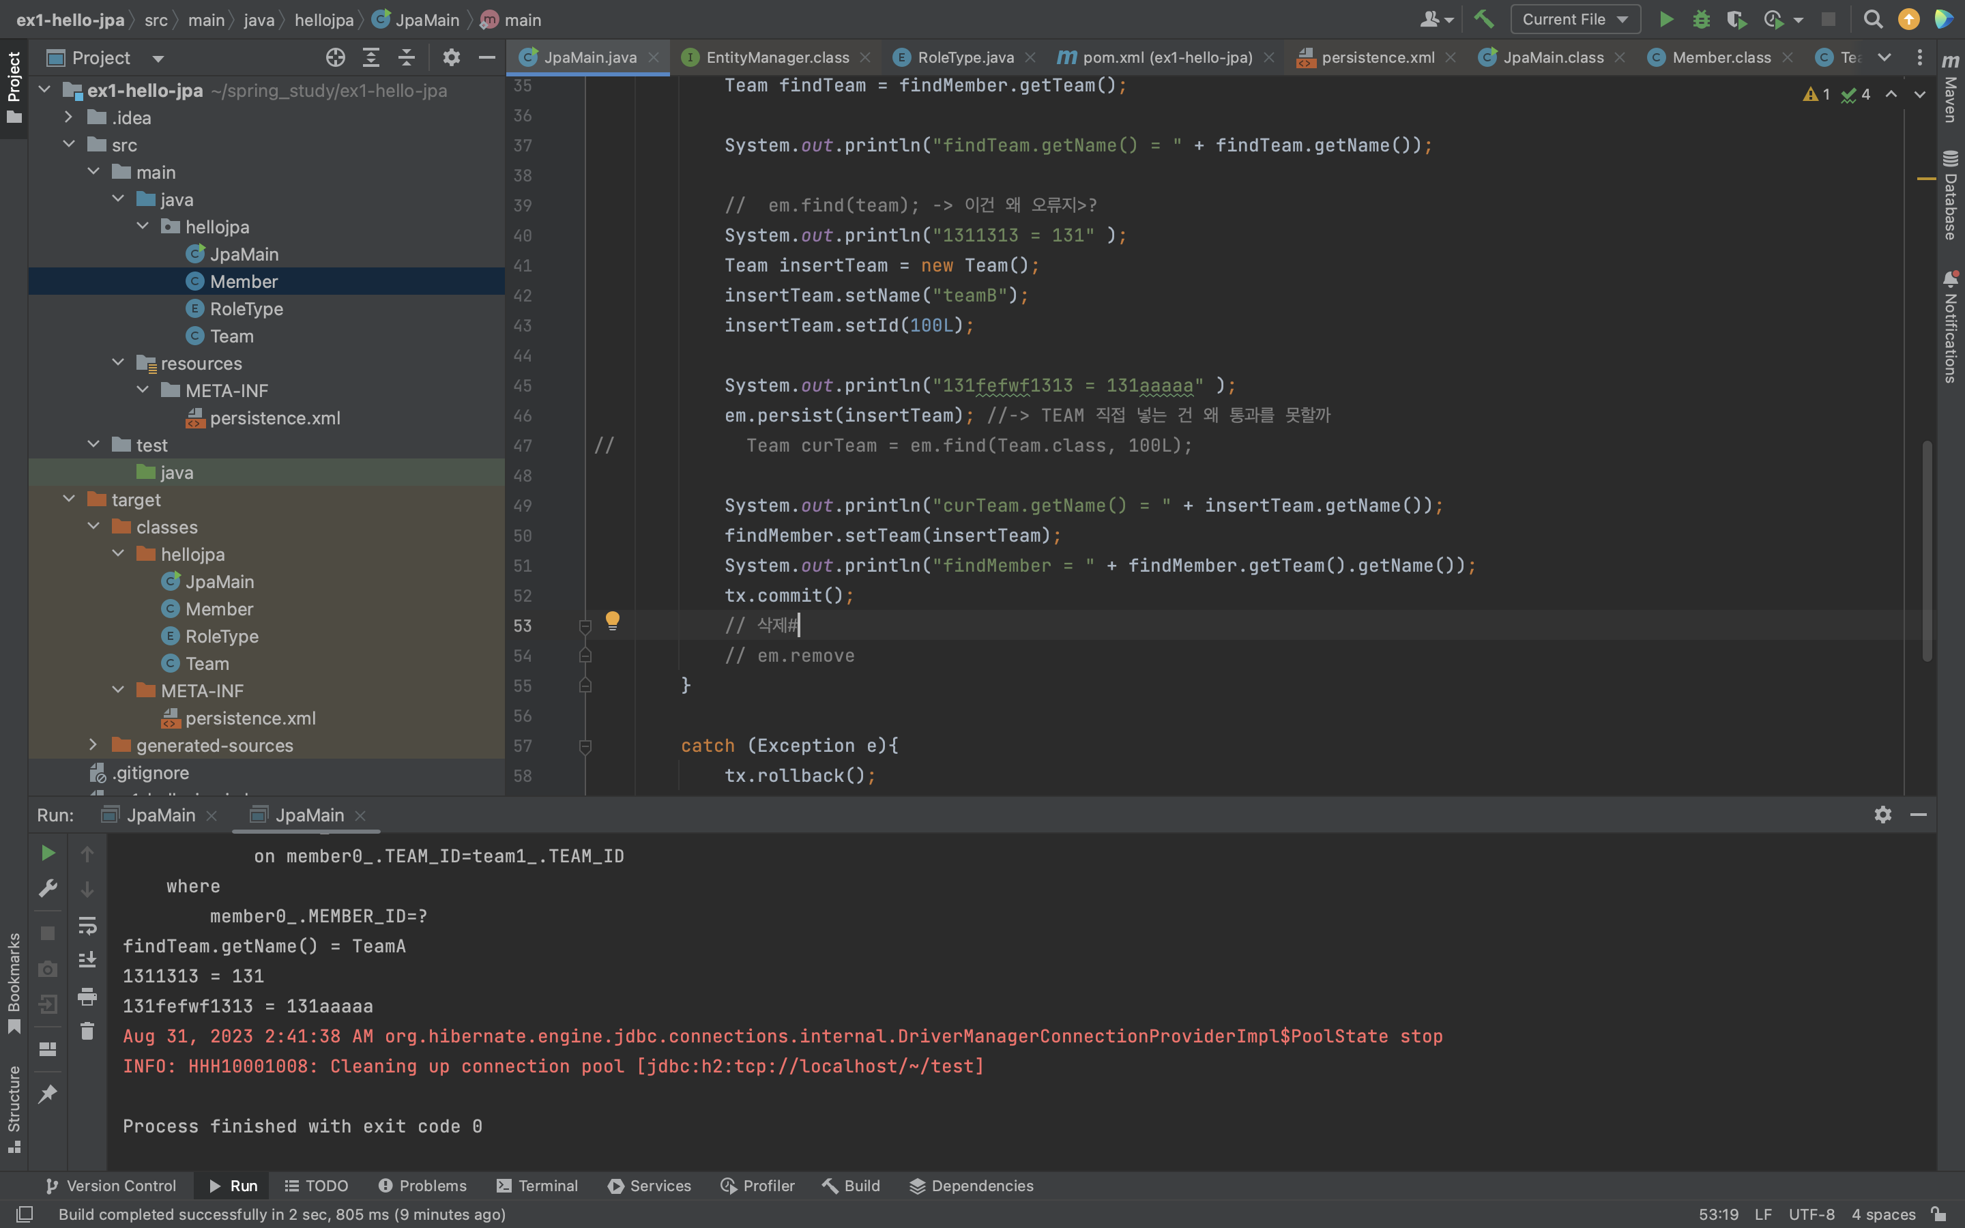Collapse all in Project panel

pos(406,58)
